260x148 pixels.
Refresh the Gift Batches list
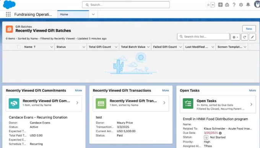point(244,37)
